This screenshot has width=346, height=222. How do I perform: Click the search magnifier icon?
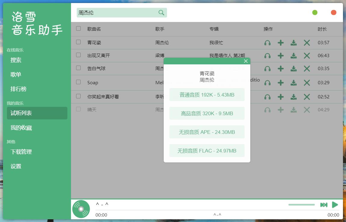[161, 13]
